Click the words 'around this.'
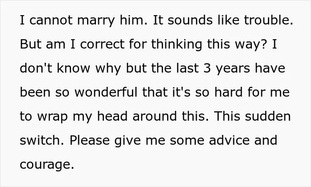This screenshot has height=187, width=311. click(x=171, y=116)
